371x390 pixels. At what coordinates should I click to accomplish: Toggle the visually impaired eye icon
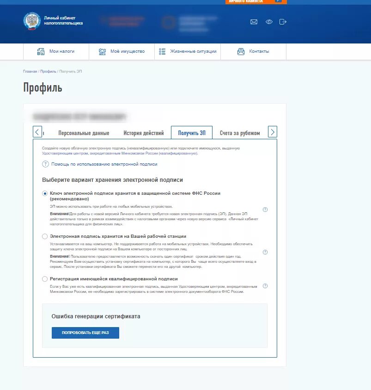(x=269, y=22)
